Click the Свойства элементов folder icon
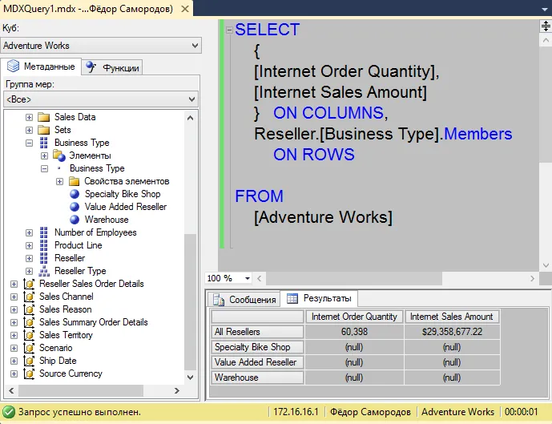 tap(74, 181)
